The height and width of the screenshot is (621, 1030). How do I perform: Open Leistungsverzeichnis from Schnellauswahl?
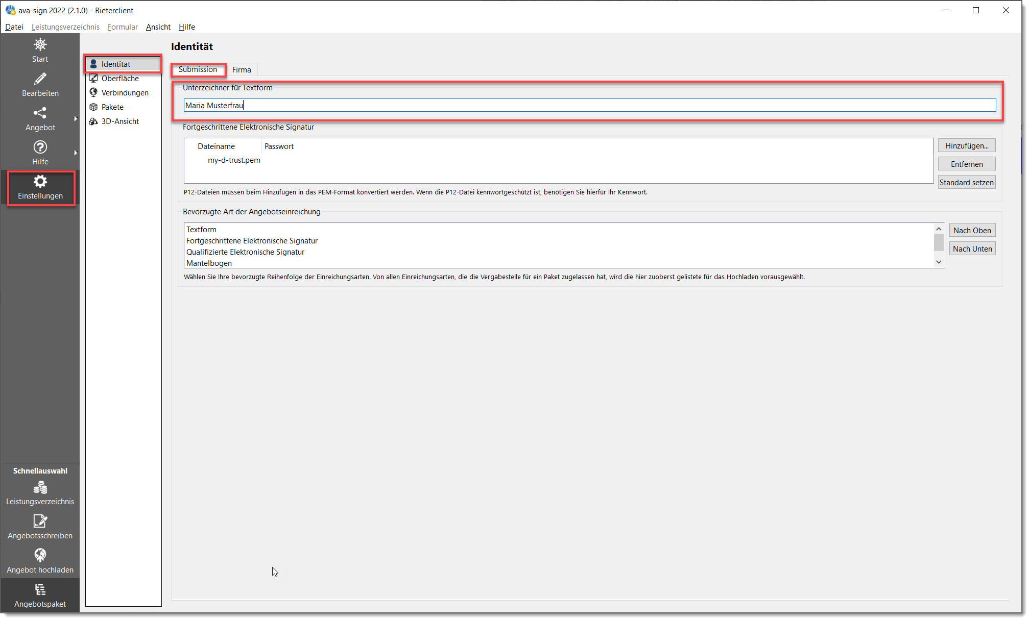(x=40, y=492)
